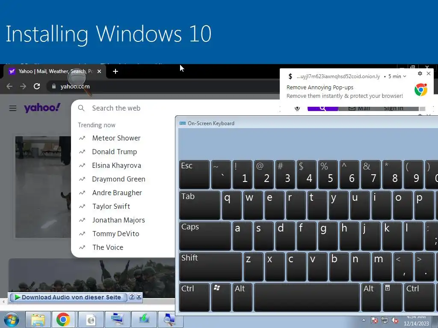Click the muted speaker tray icon

[x=395, y=320]
